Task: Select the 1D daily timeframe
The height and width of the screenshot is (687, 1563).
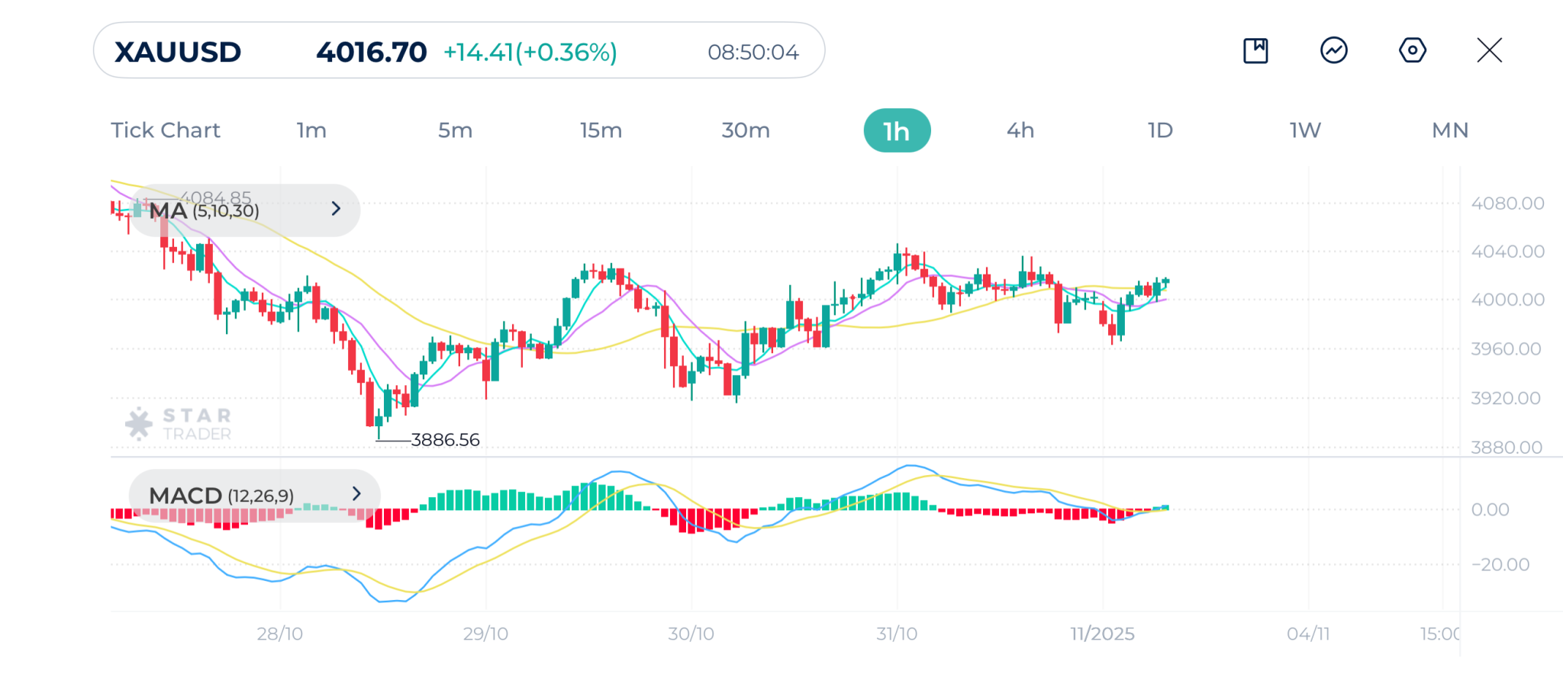Action: pyautogui.click(x=1160, y=130)
